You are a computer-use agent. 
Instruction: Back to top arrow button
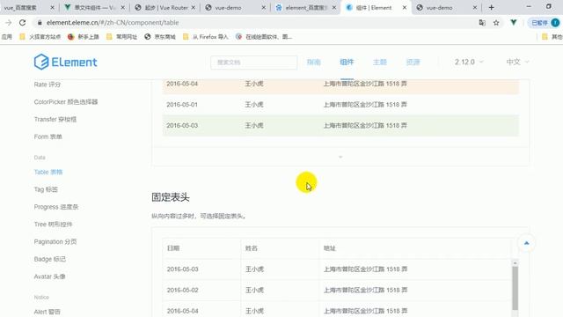pyautogui.click(x=526, y=243)
